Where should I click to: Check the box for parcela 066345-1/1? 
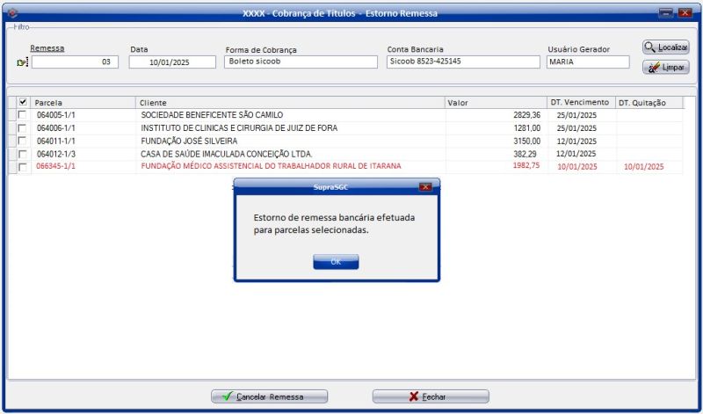[x=22, y=167]
